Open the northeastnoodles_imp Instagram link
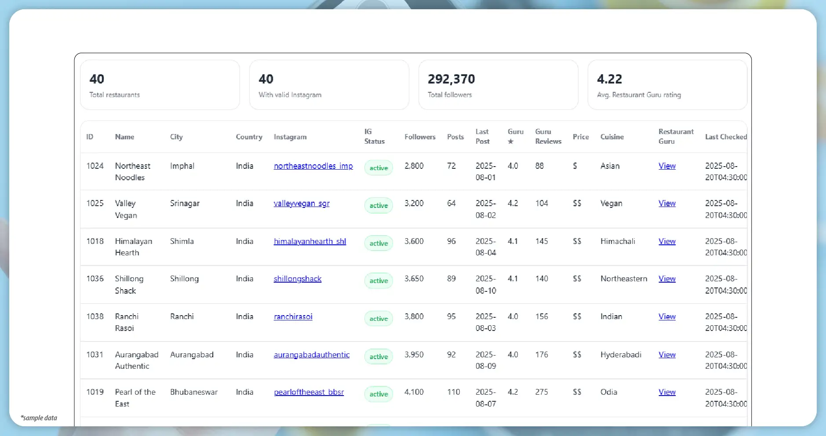826x436 pixels. click(x=313, y=166)
